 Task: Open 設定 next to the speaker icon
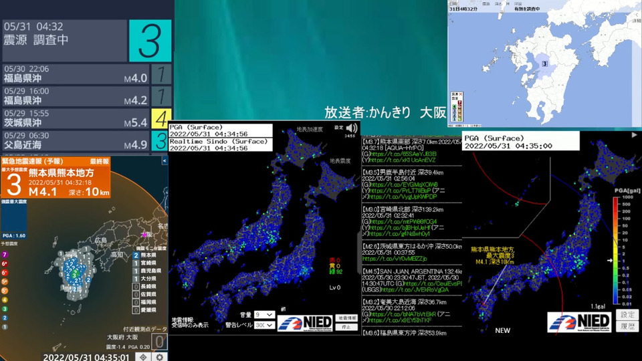[338, 128]
